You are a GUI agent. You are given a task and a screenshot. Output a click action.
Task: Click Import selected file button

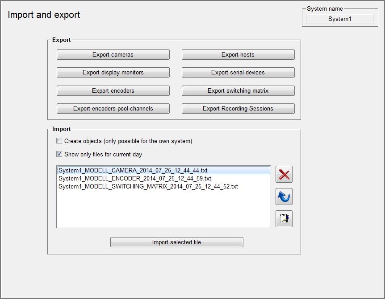176,242
